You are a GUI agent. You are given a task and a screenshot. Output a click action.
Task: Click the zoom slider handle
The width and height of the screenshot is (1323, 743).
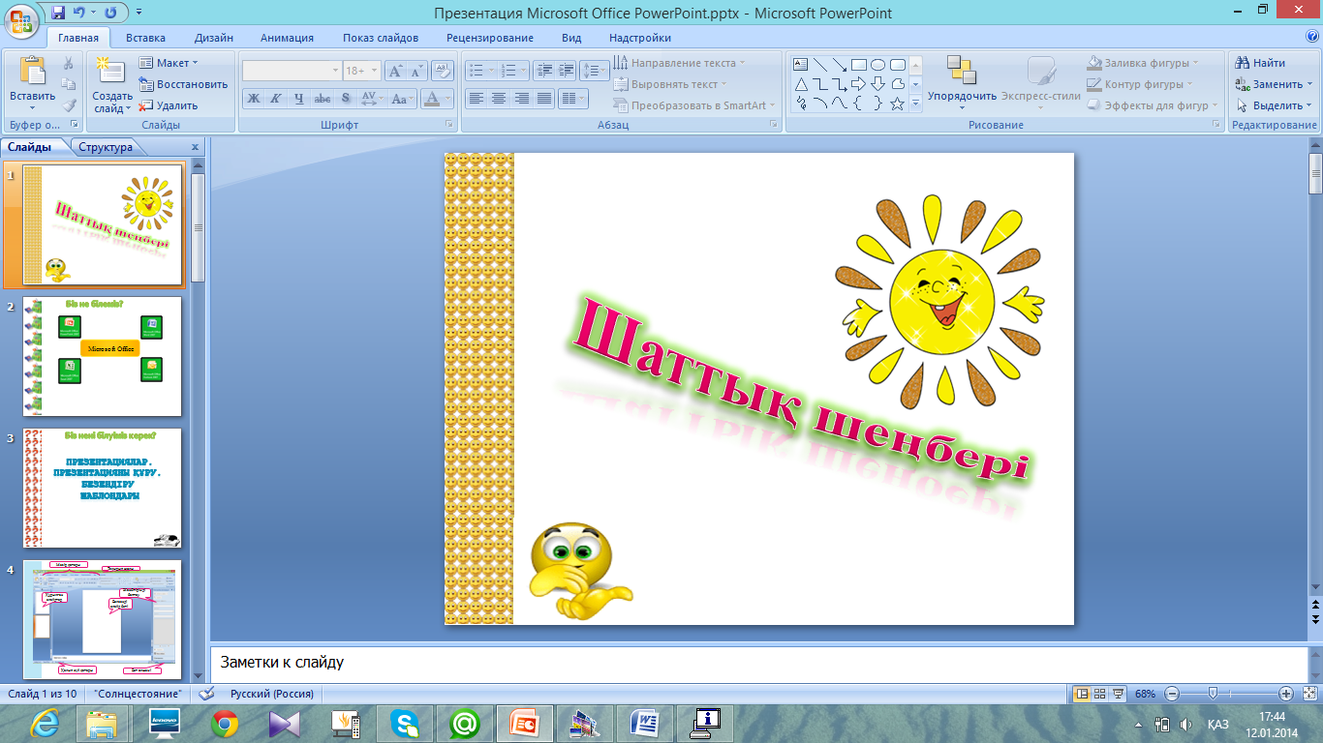coord(1213,694)
